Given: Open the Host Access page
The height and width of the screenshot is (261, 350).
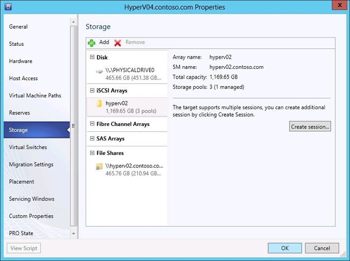Looking at the screenshot, I should [37, 78].
